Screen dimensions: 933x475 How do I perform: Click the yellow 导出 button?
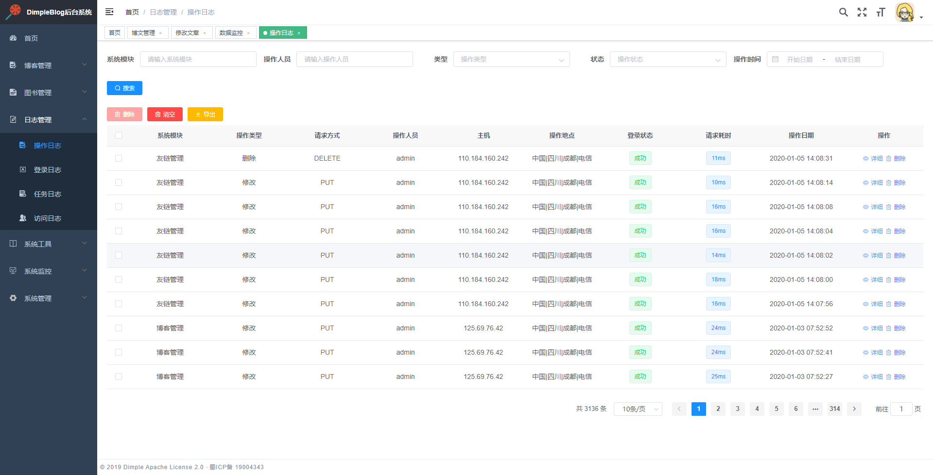pyautogui.click(x=205, y=114)
